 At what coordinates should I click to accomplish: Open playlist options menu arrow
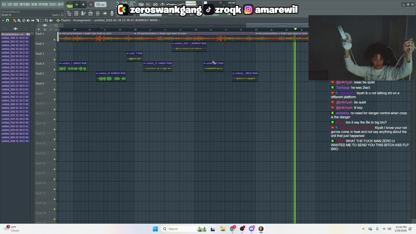tap(3, 20)
